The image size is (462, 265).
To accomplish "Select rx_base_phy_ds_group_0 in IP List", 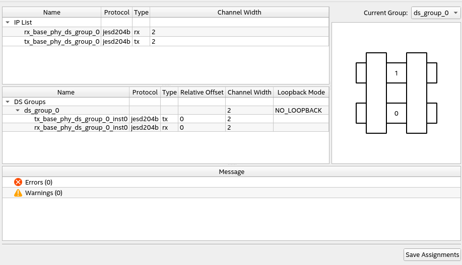I will click(61, 32).
